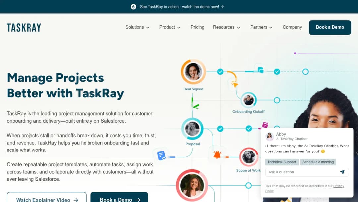Click the Watch Explainer Video button
The width and height of the screenshot is (358, 202).
47,198
